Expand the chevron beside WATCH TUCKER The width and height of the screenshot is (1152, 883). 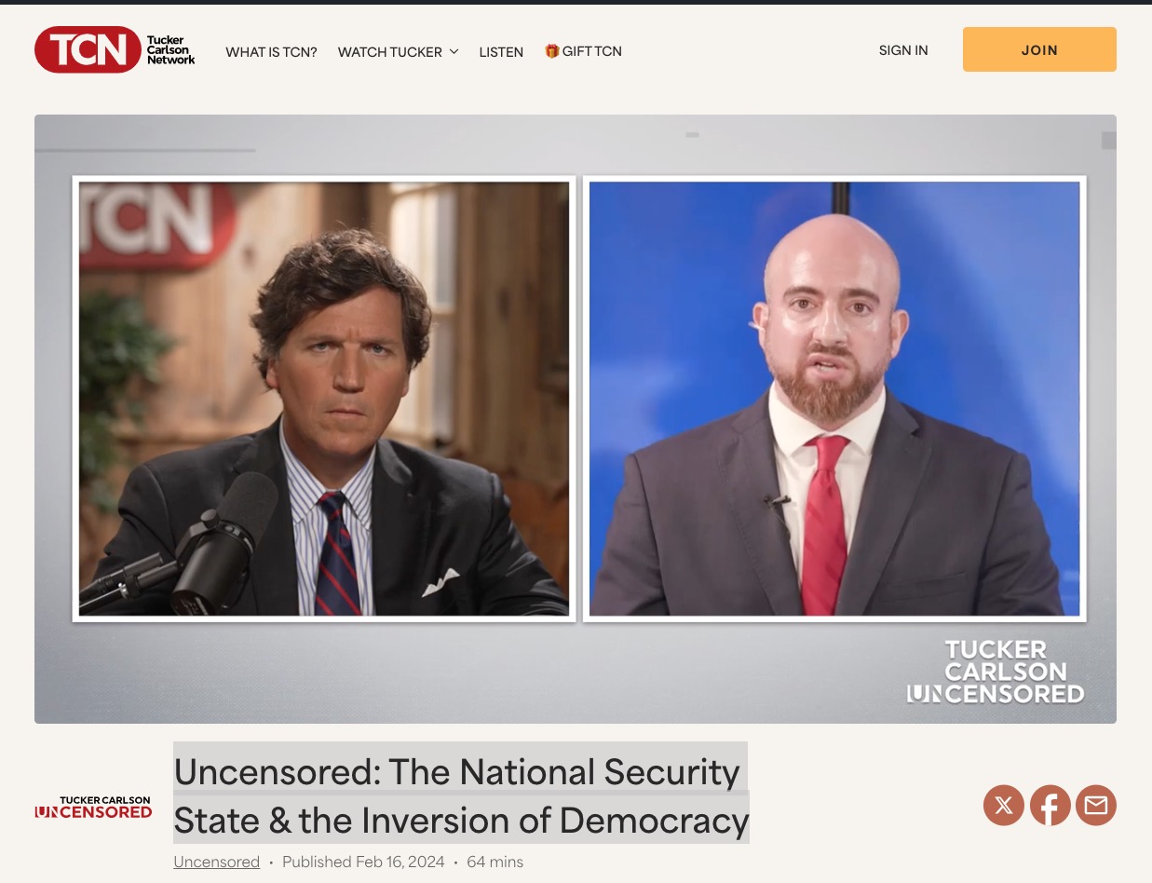pyautogui.click(x=454, y=52)
